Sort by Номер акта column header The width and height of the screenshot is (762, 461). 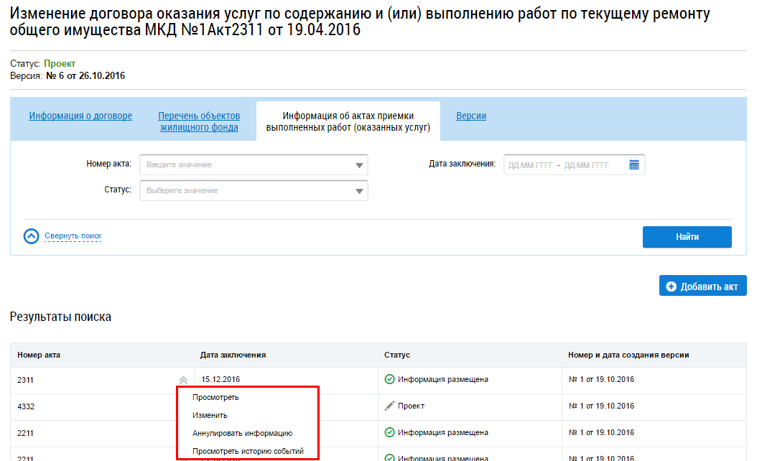pos(40,355)
